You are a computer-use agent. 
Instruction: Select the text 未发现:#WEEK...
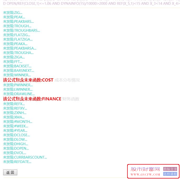(16, 126)
